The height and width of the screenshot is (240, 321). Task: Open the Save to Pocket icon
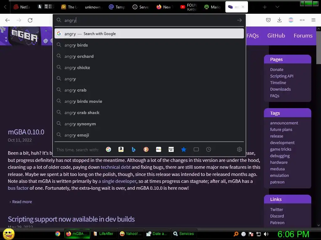coord(268,20)
